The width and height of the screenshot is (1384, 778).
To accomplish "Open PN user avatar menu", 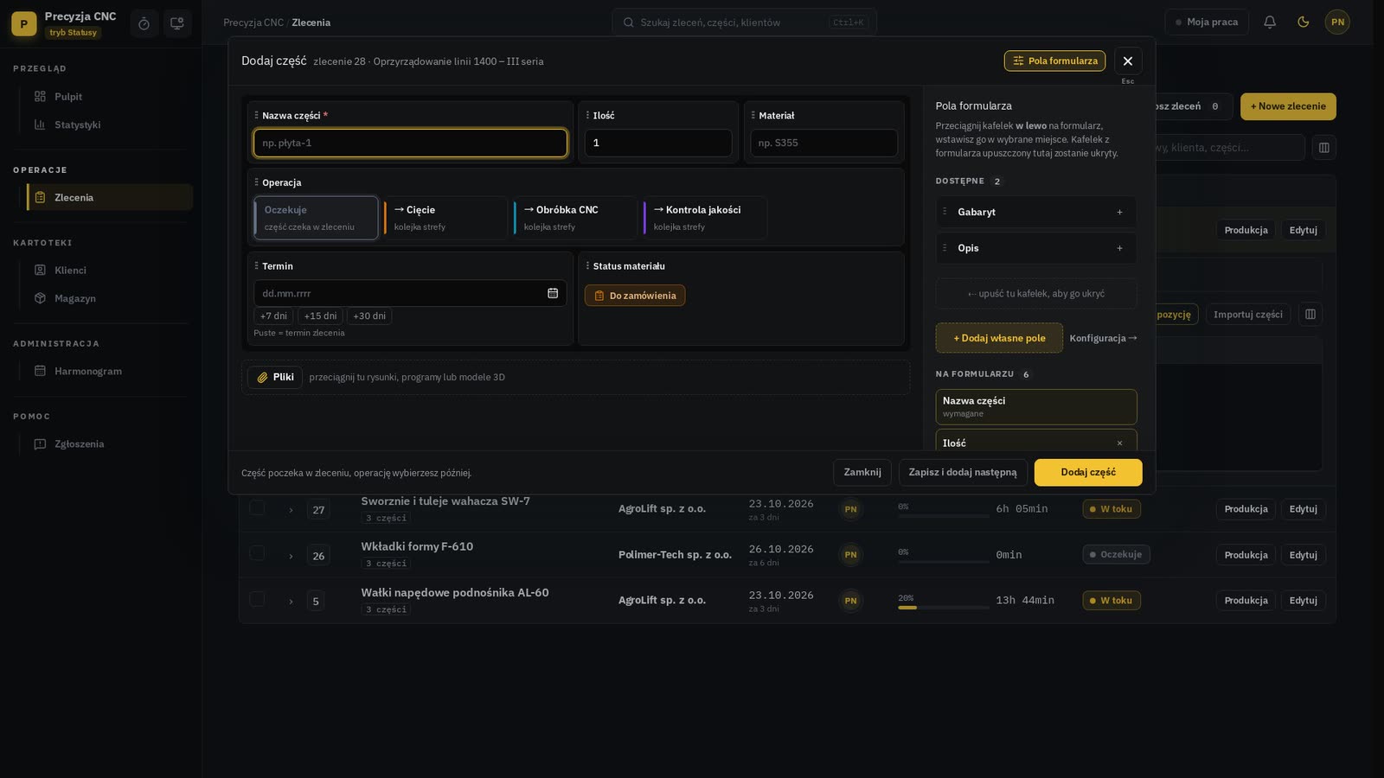I will coord(1337,22).
